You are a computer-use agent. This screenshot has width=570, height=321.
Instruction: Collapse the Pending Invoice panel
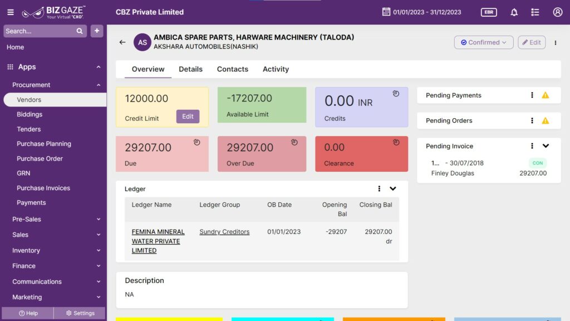pos(546,146)
